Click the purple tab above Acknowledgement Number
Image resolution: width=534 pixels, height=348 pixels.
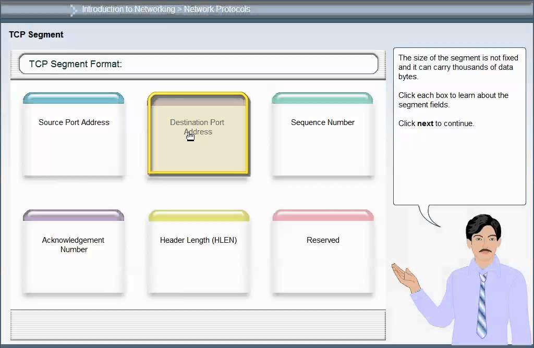pos(74,215)
